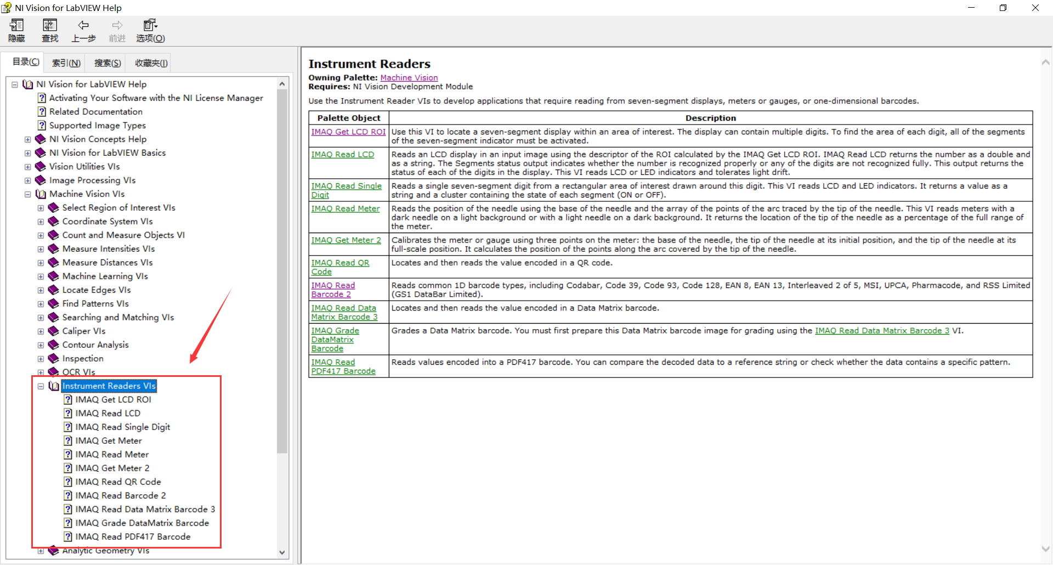Image resolution: width=1053 pixels, height=565 pixels.
Task: Select Coordinate System VIs tree item
Action: [x=107, y=222]
